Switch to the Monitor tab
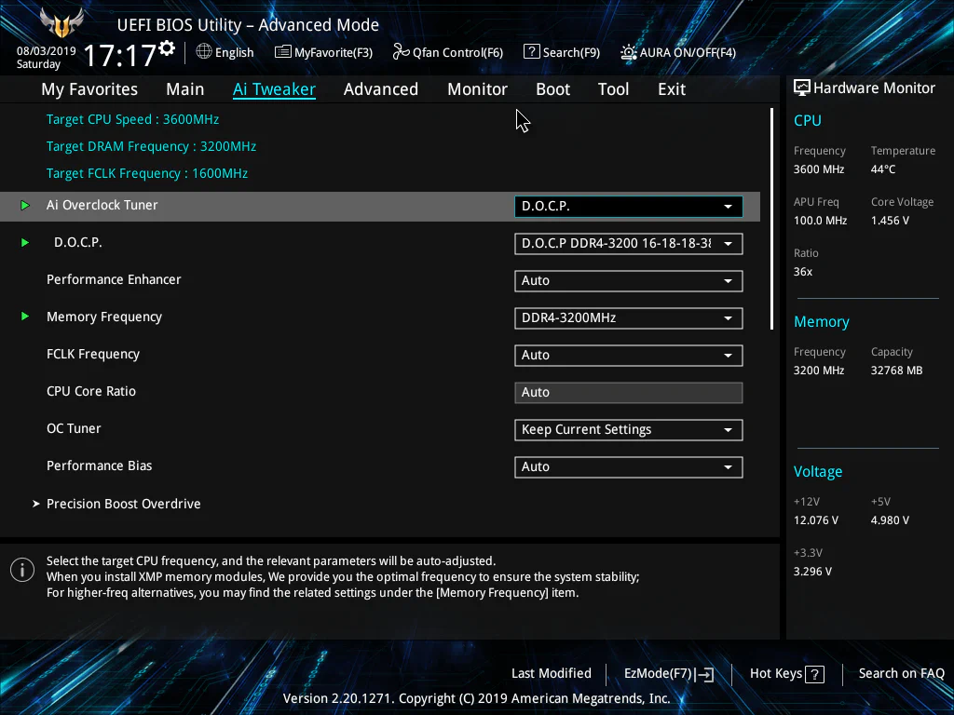 coord(477,89)
